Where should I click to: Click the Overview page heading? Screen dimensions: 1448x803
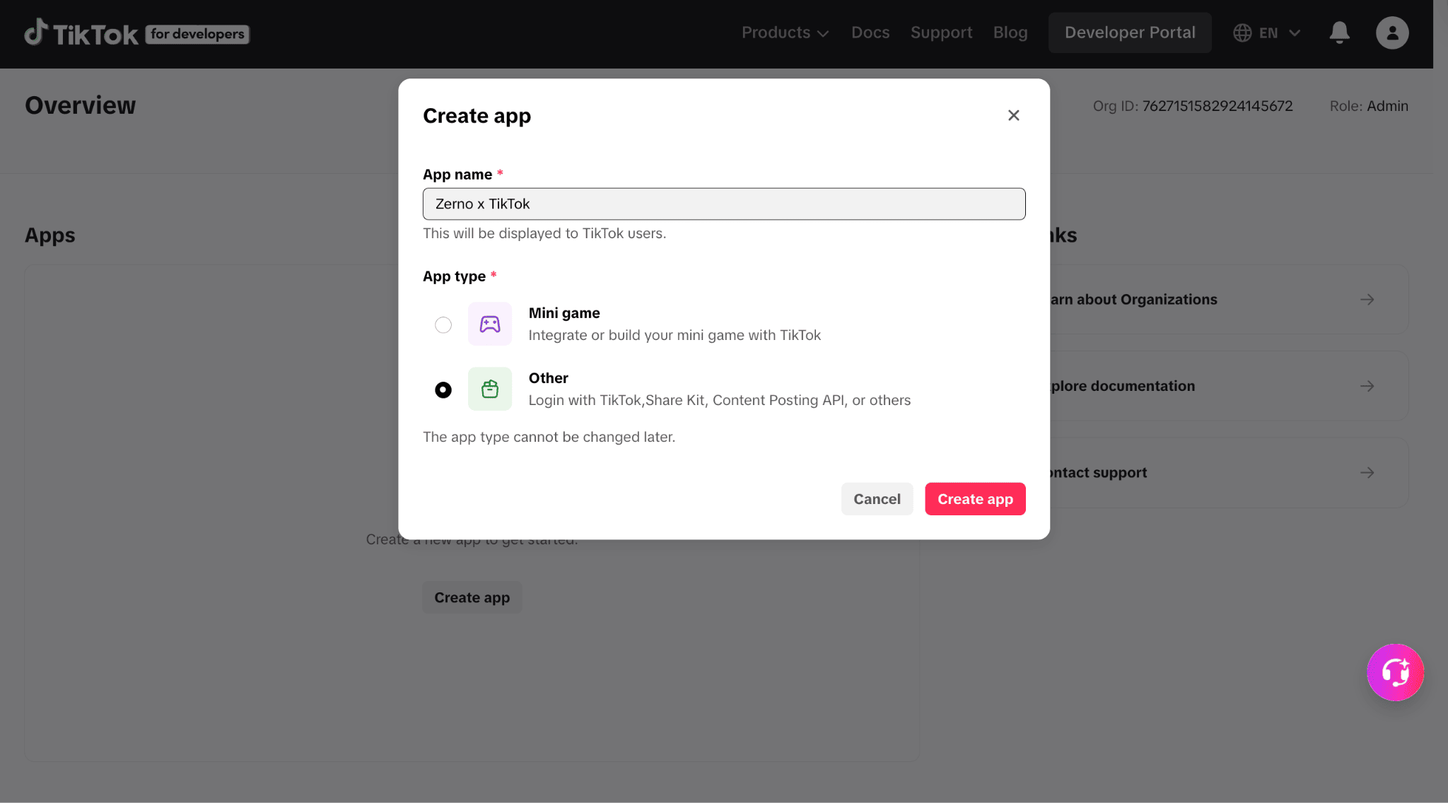(81, 105)
